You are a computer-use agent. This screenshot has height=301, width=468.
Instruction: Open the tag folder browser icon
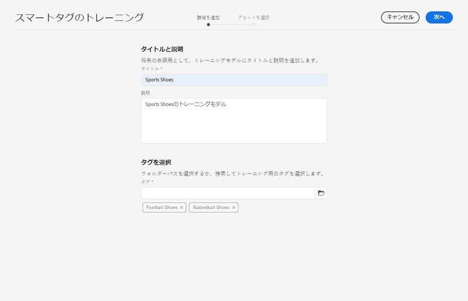point(321,194)
